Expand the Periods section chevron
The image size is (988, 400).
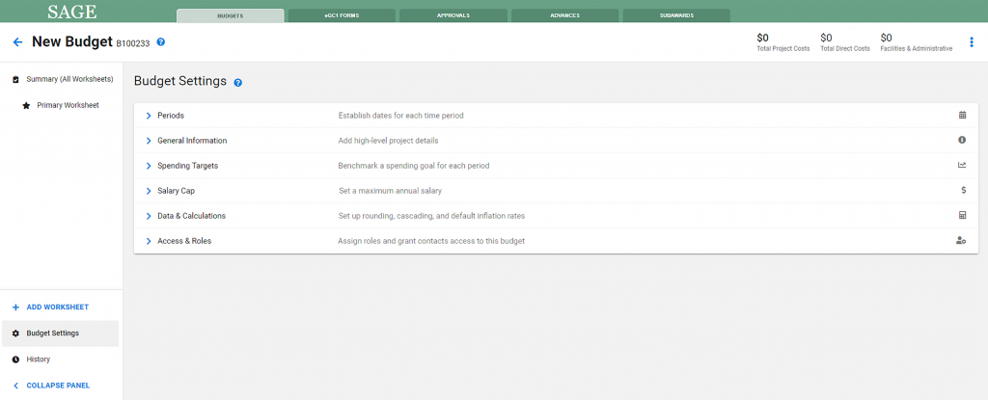point(149,116)
